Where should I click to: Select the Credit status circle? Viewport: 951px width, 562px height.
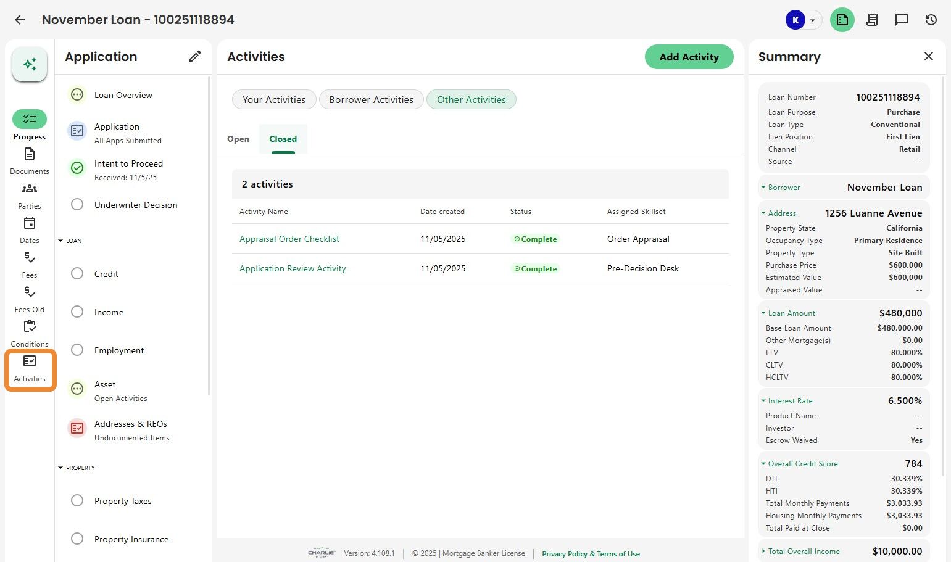tap(77, 274)
